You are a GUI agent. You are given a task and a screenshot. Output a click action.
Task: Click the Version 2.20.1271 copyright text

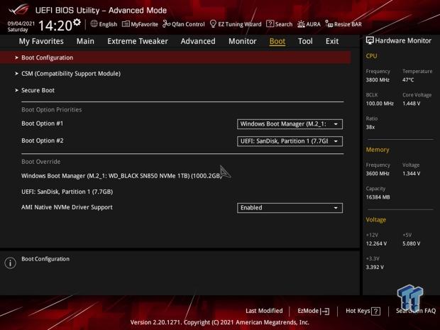[x=220, y=322]
